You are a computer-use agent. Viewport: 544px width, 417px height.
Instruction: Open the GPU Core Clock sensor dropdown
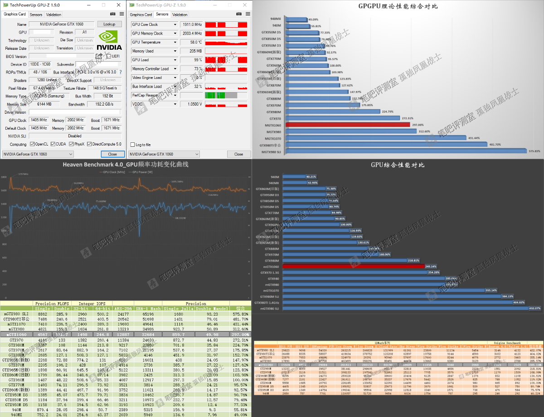(x=175, y=24)
